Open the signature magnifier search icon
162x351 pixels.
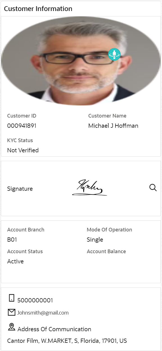(153, 188)
